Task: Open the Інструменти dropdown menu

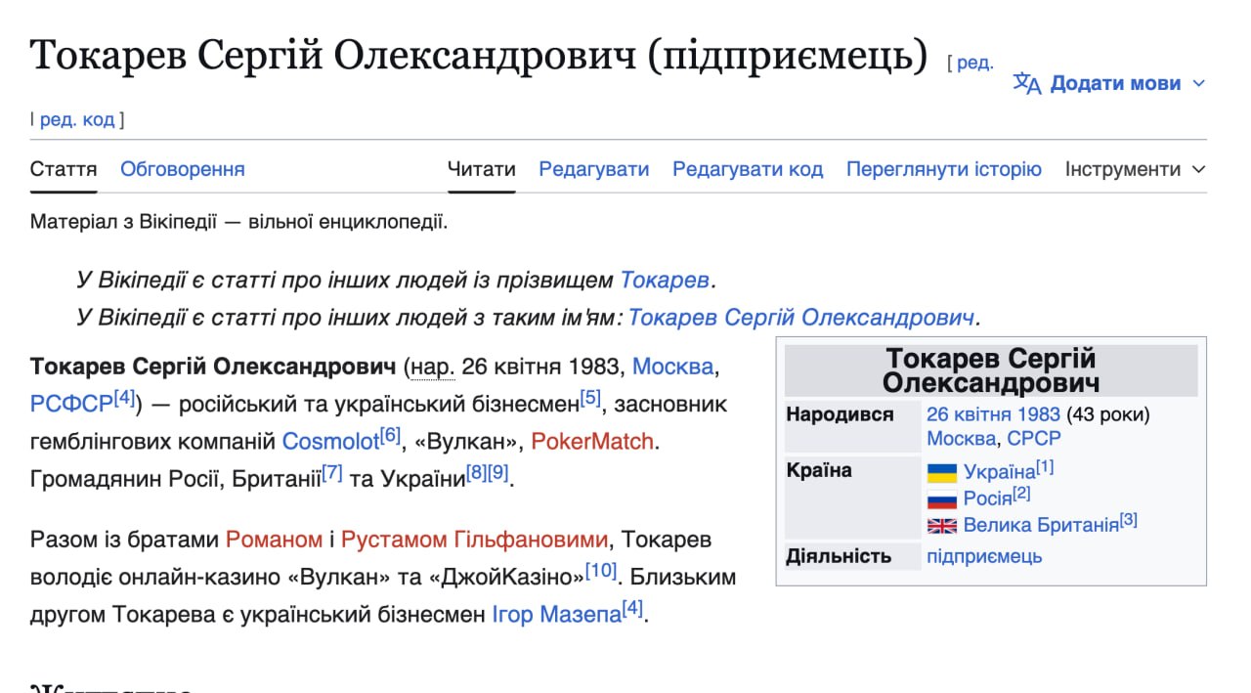Action: [1136, 169]
